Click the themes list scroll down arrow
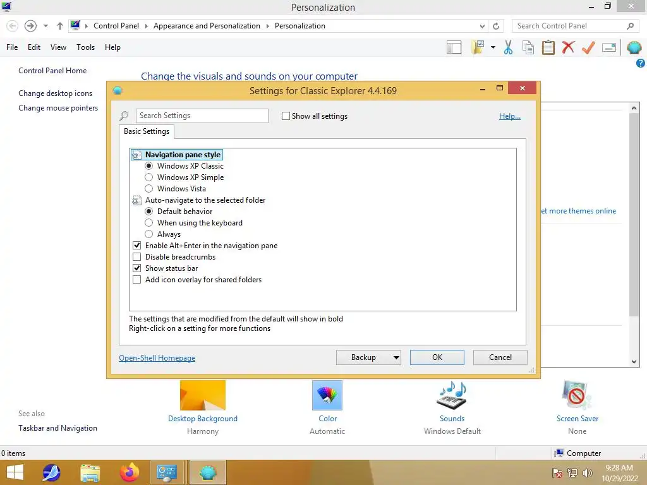The image size is (647, 485). (634, 362)
